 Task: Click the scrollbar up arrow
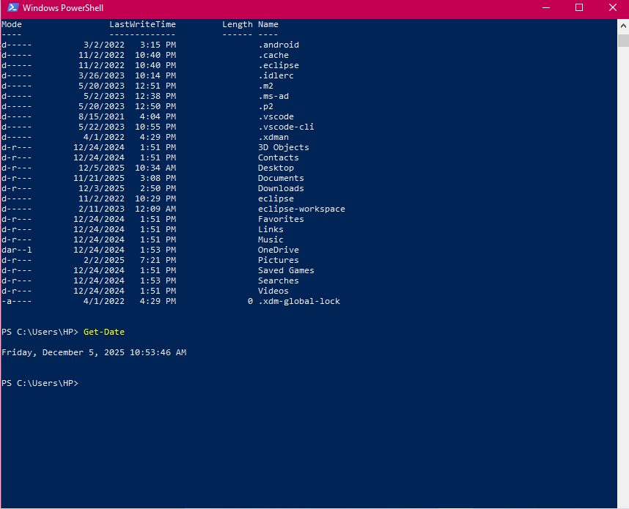[623, 24]
